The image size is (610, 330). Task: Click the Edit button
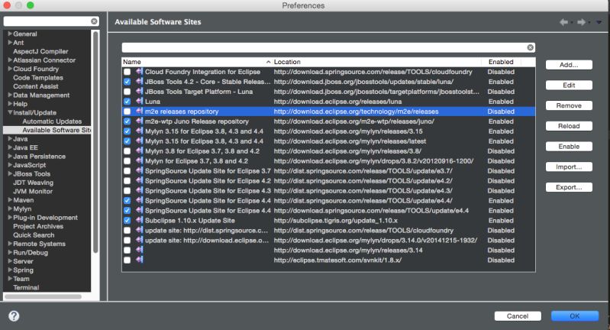[x=569, y=86]
